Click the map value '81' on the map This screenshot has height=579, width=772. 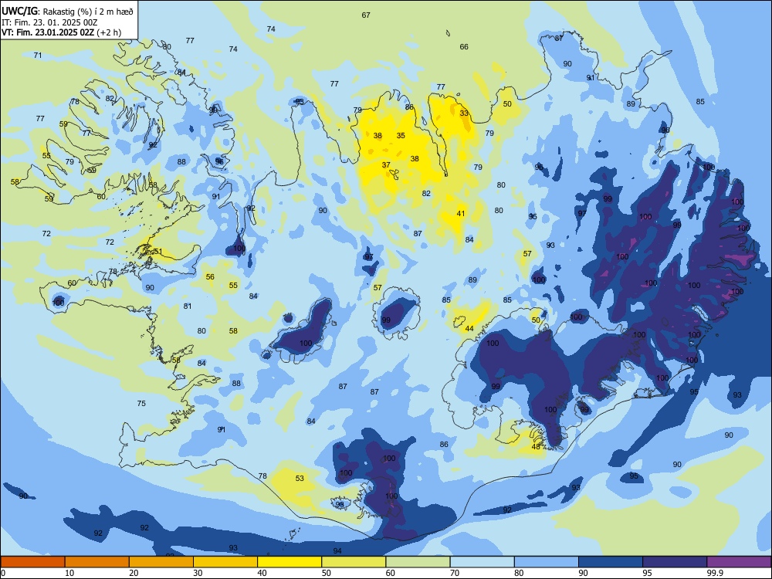coord(187,306)
